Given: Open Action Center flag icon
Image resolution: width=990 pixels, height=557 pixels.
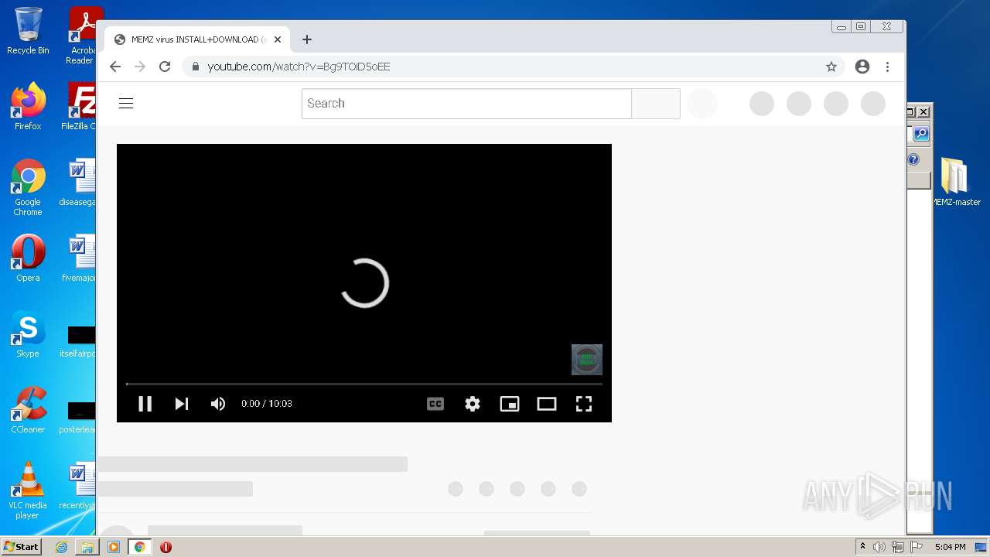Looking at the screenshot, I should tap(916, 547).
